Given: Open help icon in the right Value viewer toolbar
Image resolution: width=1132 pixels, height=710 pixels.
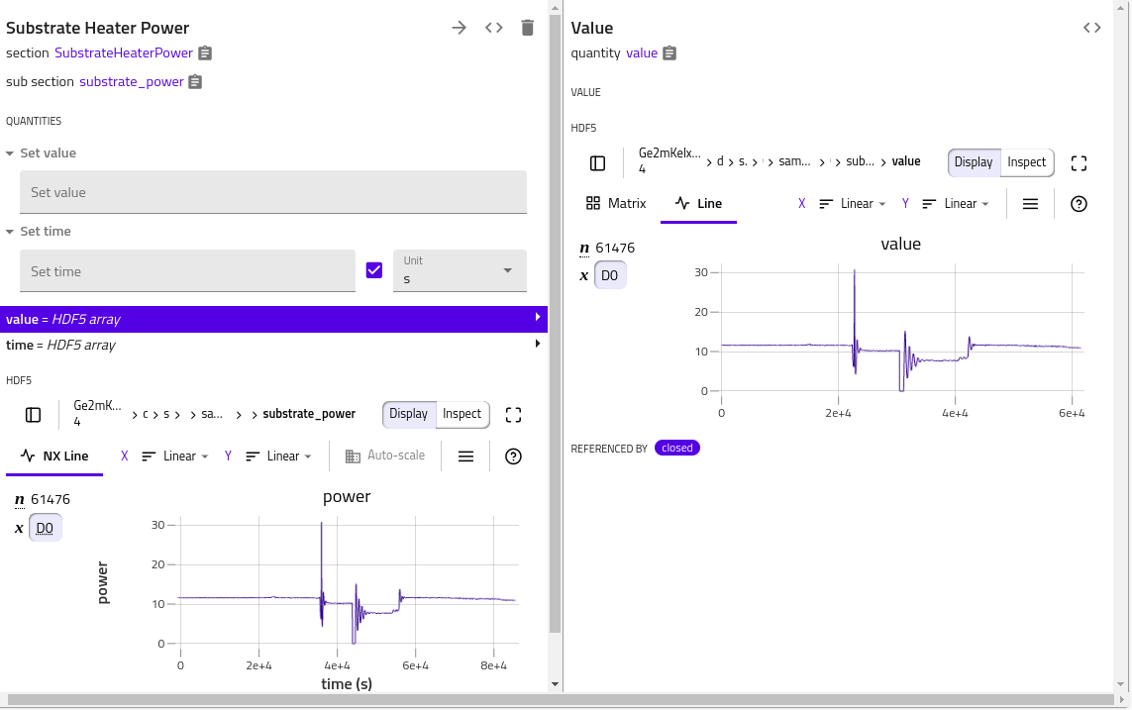Looking at the screenshot, I should tap(1080, 204).
